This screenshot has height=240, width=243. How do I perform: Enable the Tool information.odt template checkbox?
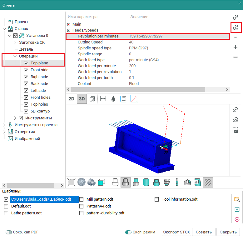point(156,199)
